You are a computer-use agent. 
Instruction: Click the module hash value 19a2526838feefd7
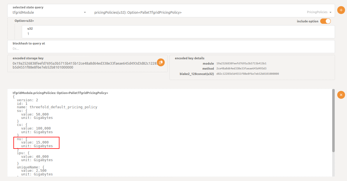click(x=241, y=64)
